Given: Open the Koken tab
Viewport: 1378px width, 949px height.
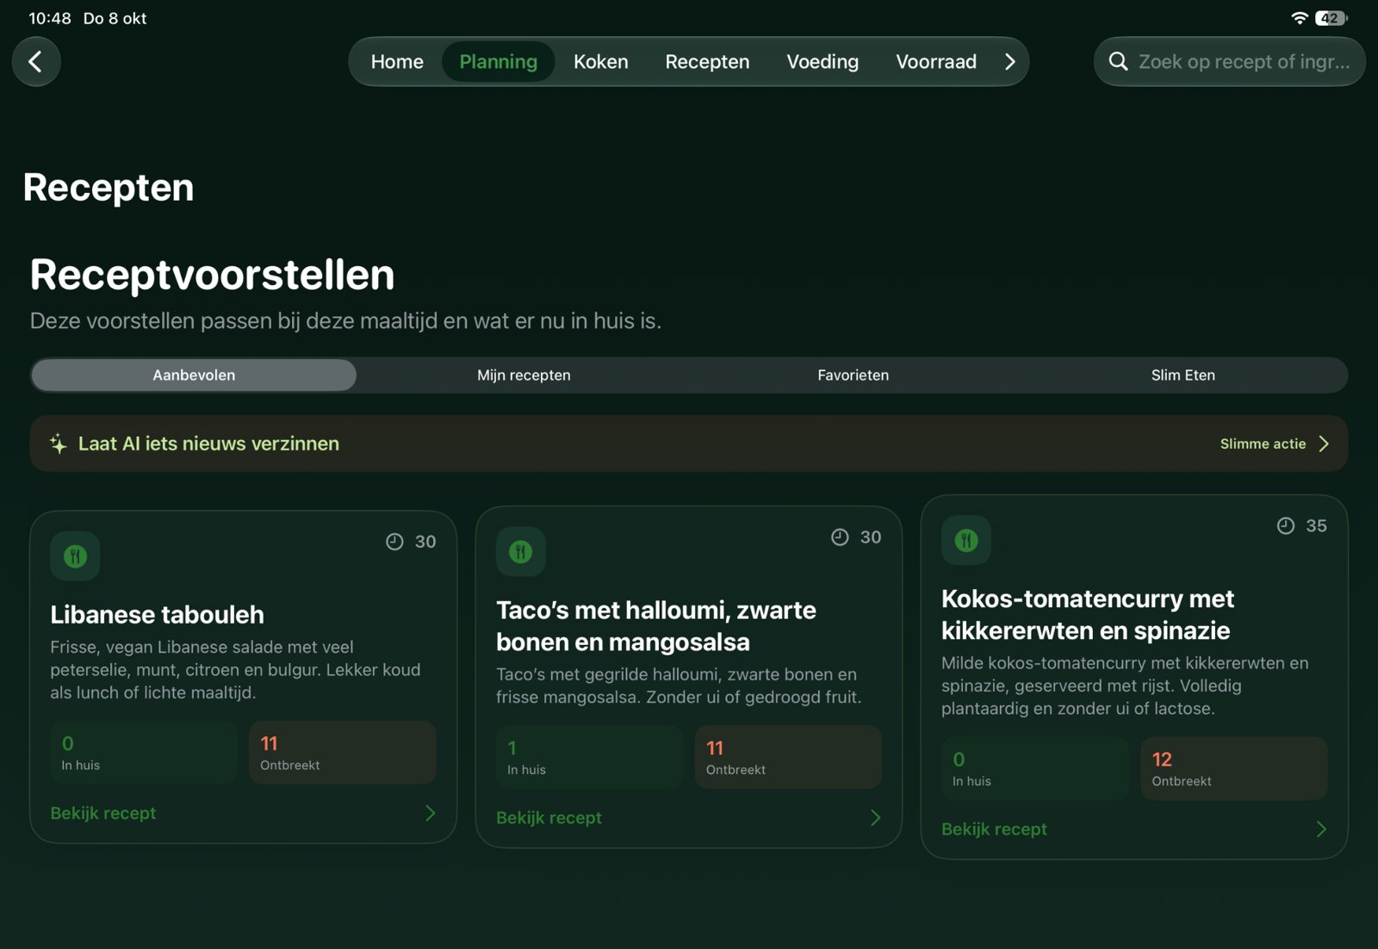Looking at the screenshot, I should click(x=601, y=62).
